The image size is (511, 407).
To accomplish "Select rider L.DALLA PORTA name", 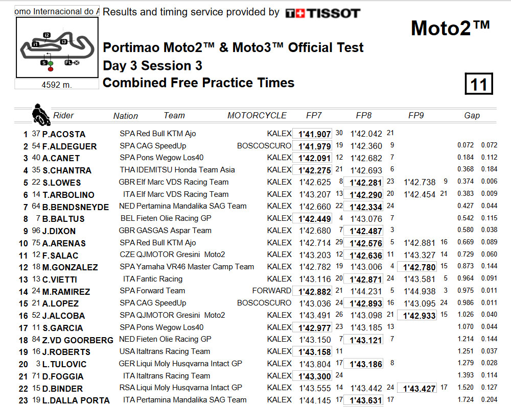I will [76, 400].
